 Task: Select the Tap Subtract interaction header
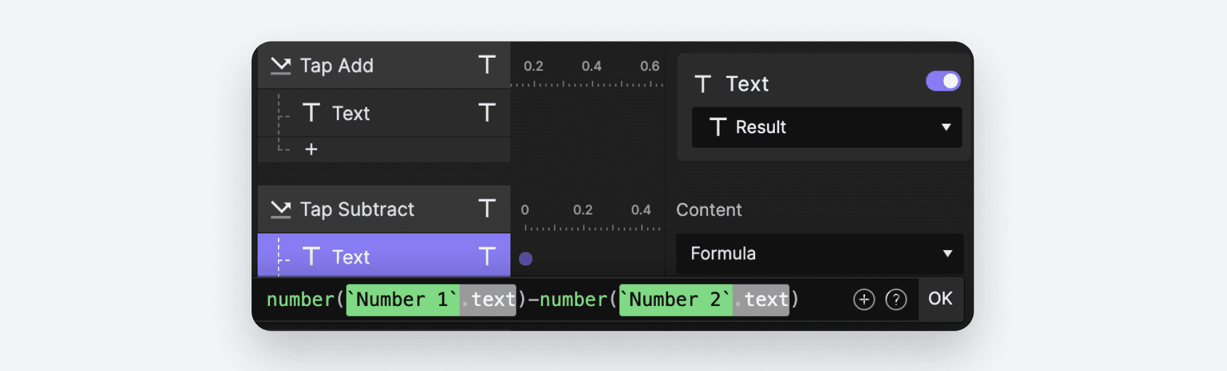[356, 209]
